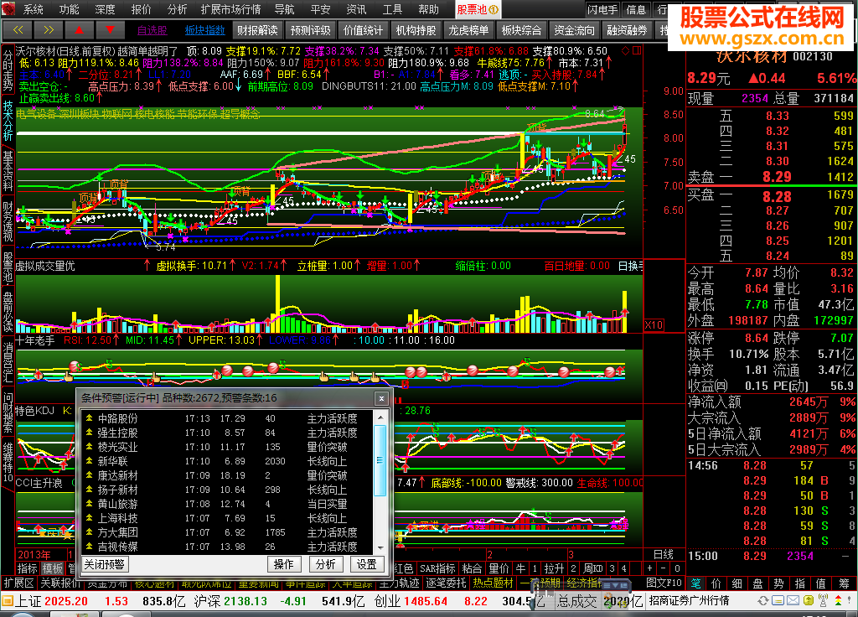Click the alert list vertical scrollbar thumb

click(x=380, y=460)
